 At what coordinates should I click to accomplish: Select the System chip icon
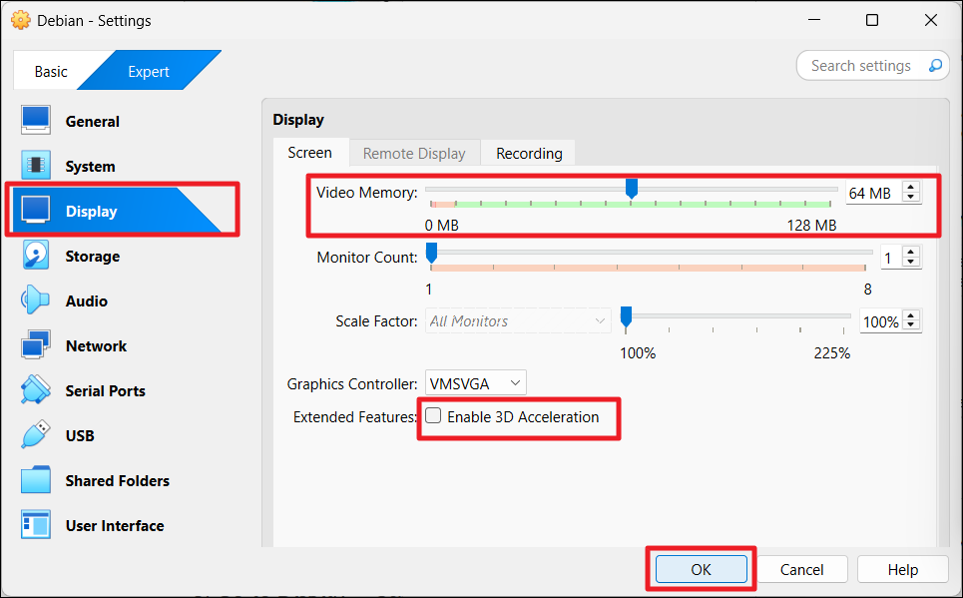pos(36,166)
